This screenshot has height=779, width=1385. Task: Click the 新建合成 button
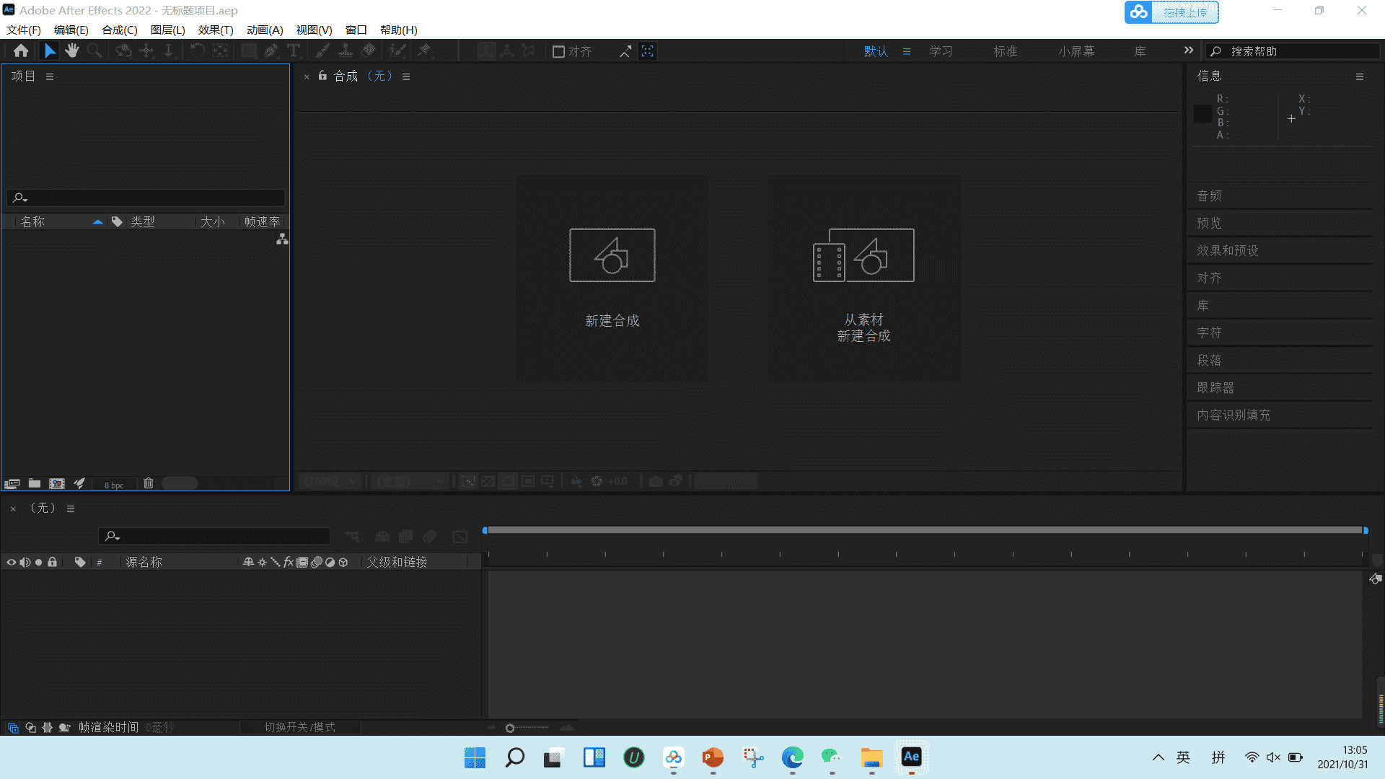point(612,278)
